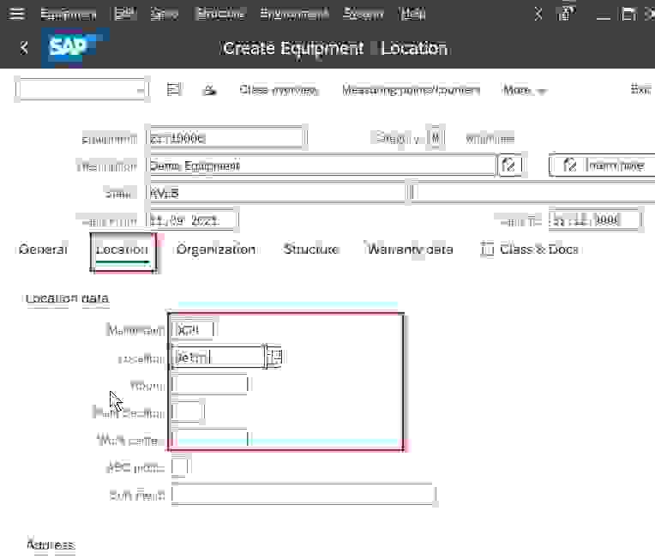Click the Address section heading
This screenshot has width=655, height=559.
point(51,544)
